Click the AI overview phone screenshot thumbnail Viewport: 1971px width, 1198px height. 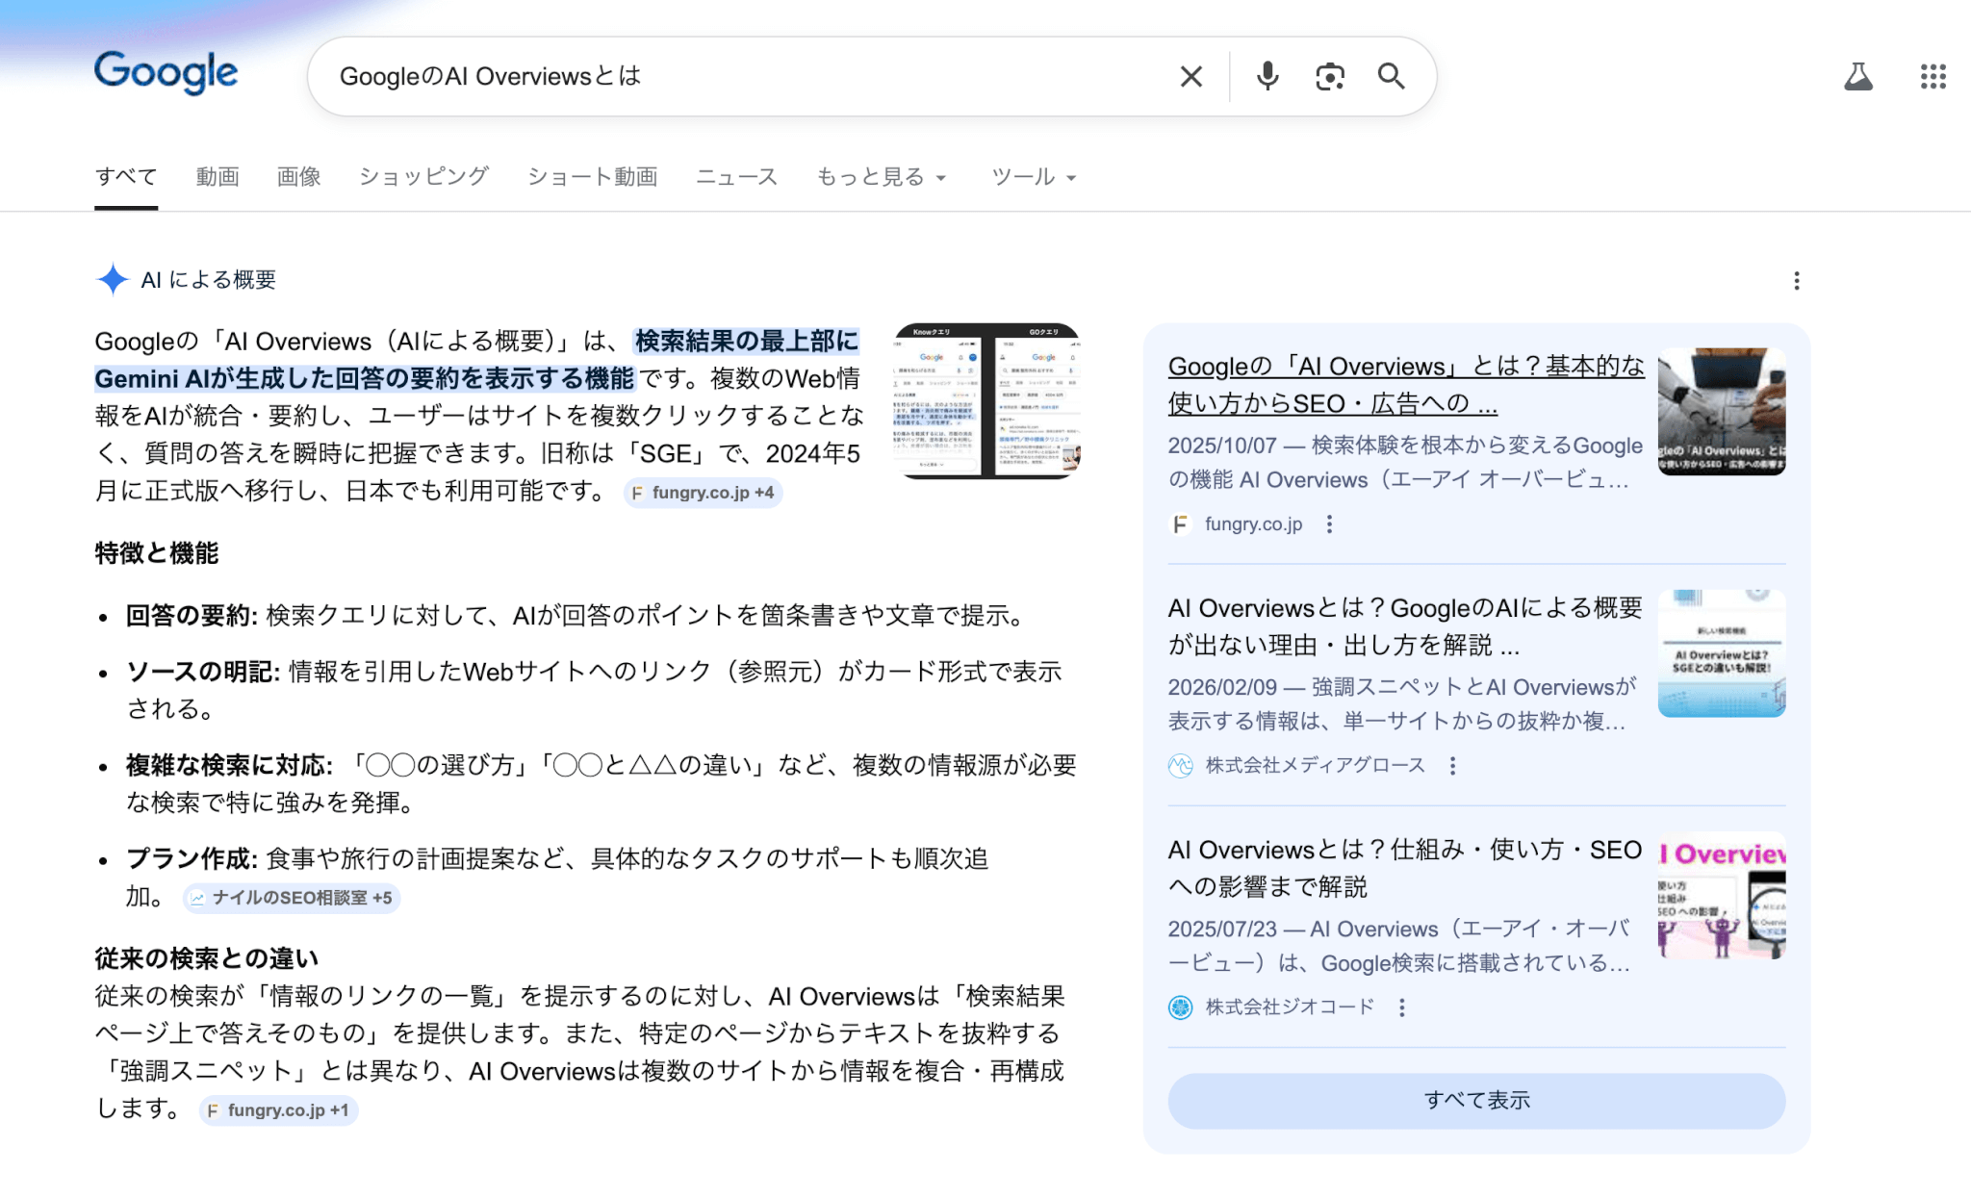point(986,401)
